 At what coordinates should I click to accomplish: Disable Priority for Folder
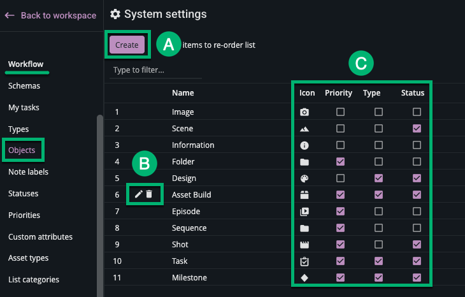340,162
